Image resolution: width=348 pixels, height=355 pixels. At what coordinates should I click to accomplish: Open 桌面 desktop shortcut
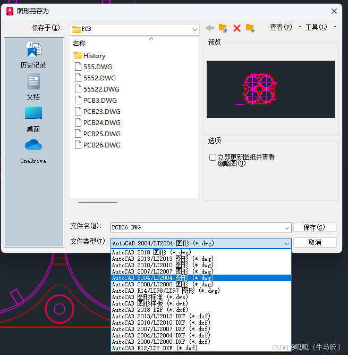click(x=33, y=120)
